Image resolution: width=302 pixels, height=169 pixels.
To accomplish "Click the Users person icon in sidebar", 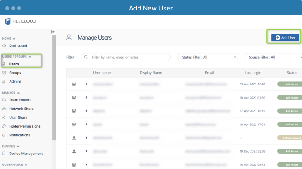I will 4,64.
